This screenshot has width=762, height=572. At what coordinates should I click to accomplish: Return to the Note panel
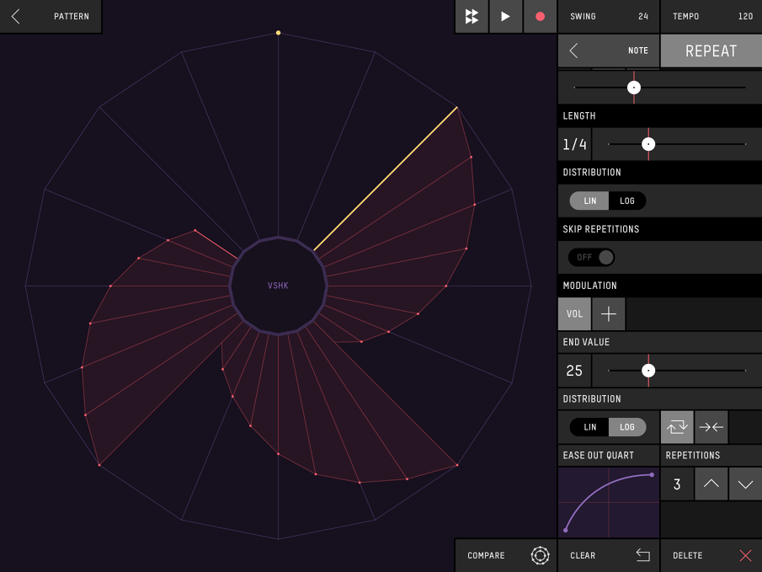tap(609, 51)
